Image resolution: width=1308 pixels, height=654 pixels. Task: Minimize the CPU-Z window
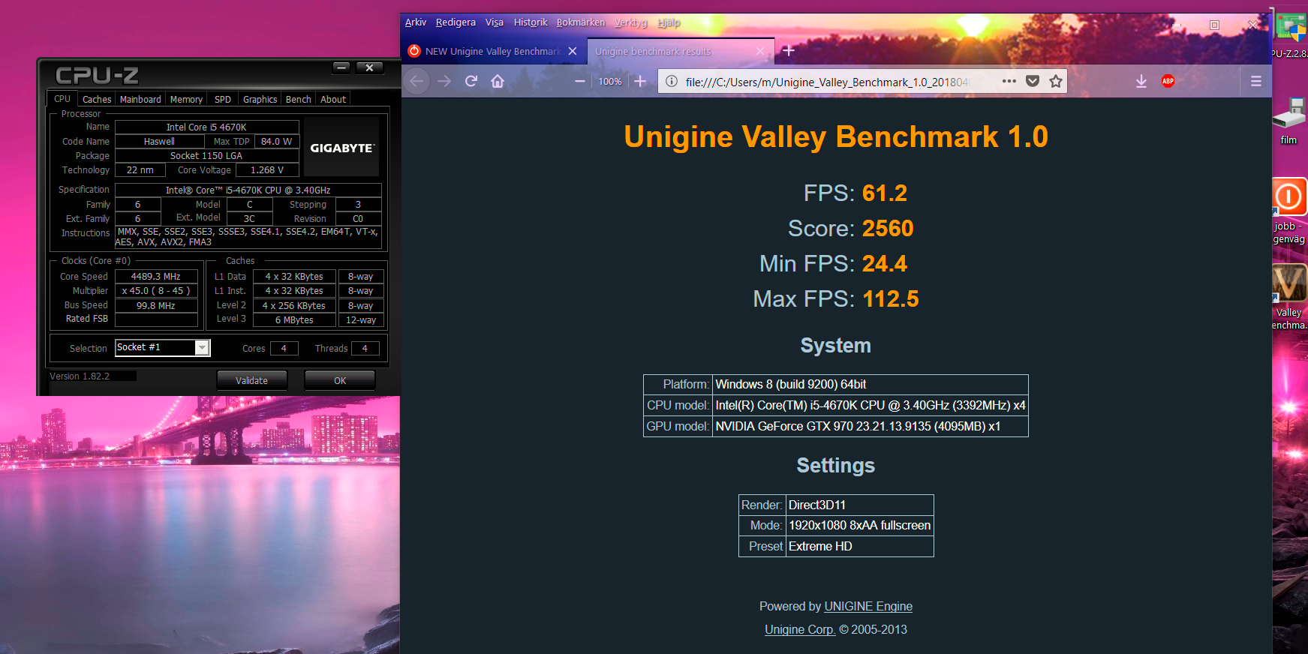click(341, 67)
